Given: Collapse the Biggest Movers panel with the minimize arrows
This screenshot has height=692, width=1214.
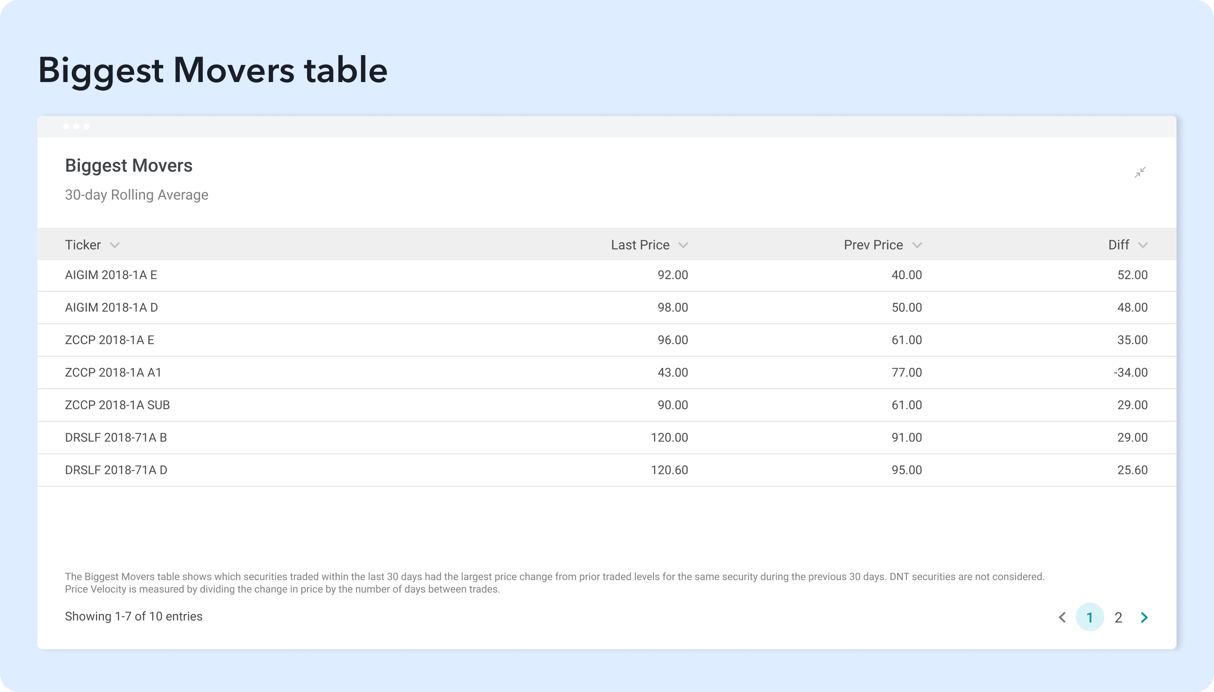Looking at the screenshot, I should [1140, 172].
